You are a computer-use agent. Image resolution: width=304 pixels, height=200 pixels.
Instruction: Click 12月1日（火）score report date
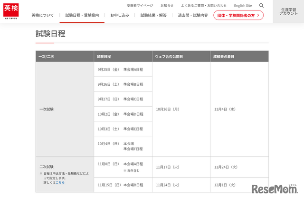tap(225, 185)
